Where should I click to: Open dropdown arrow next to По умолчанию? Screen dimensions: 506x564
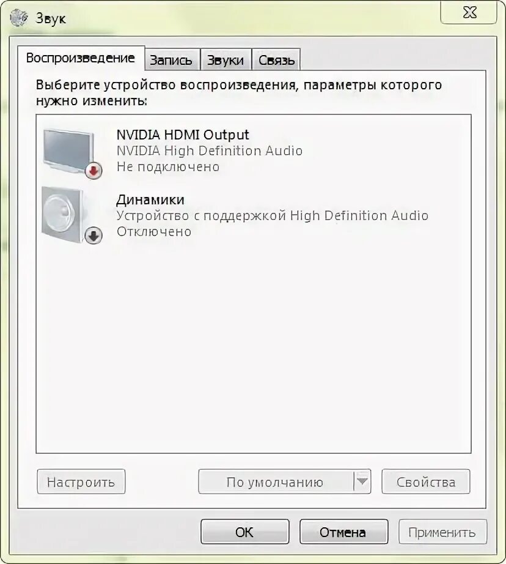pyautogui.click(x=362, y=481)
